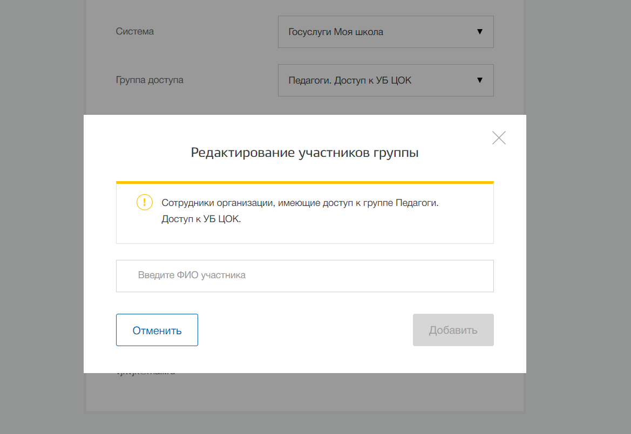The width and height of the screenshot is (631, 434).
Task: Click the 'Редактирование участников группы' dialog title
Action: click(x=304, y=153)
